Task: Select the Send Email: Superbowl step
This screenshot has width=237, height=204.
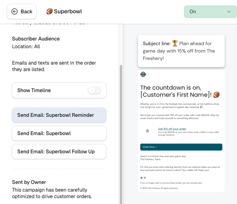Action: pos(59,133)
